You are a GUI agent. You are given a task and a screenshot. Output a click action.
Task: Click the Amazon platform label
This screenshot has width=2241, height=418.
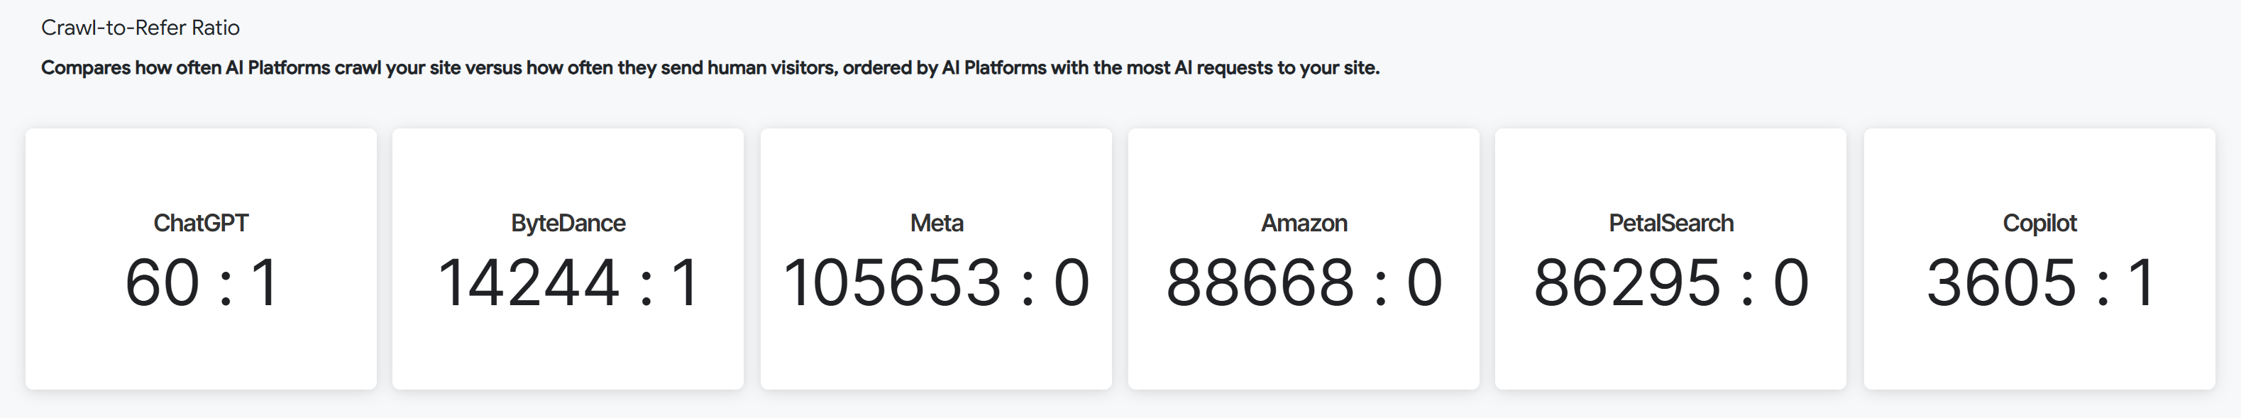coord(1303,223)
